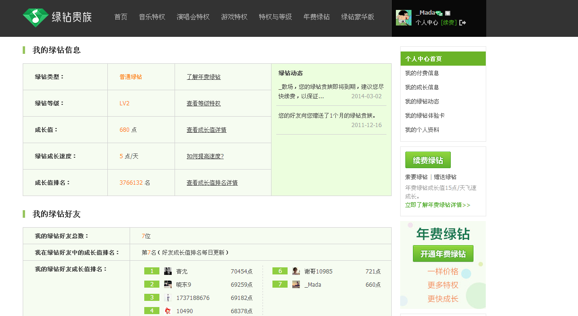Click the _Mada avatar in the friend ranking

tap(296, 284)
